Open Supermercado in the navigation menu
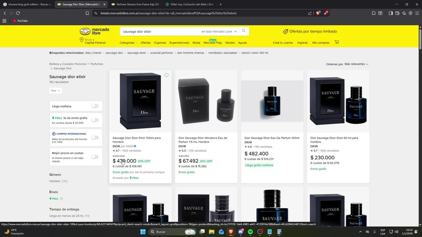 pos(179,43)
